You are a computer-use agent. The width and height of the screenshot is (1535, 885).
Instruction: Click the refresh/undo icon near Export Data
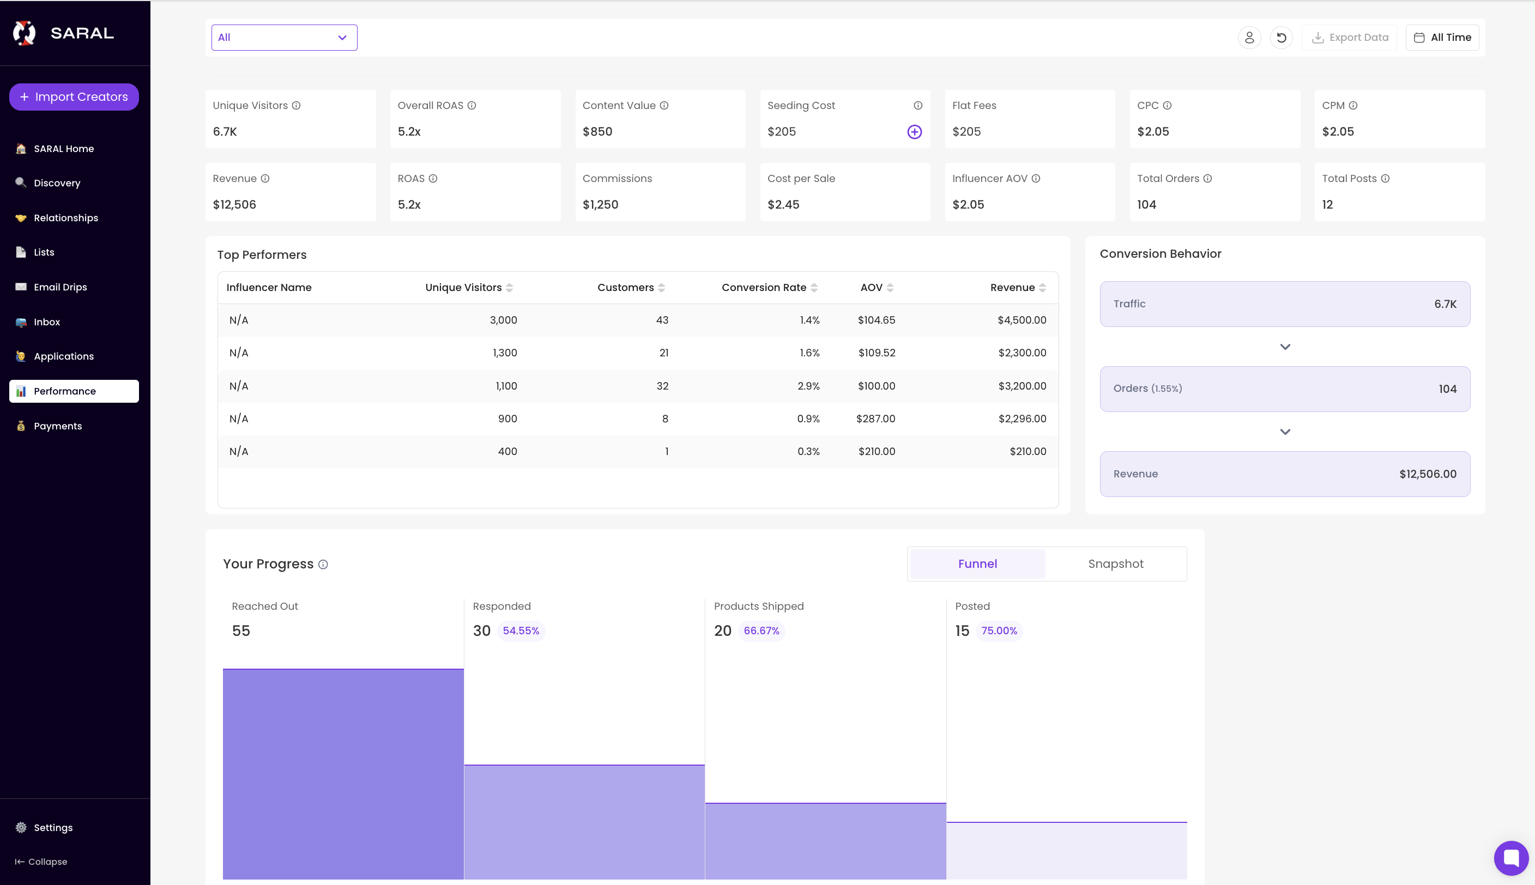click(1282, 37)
